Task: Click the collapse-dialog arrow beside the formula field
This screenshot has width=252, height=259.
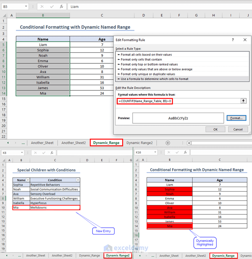Action: 244,101
